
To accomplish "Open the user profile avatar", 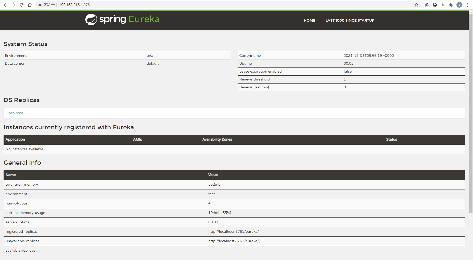I will (x=459, y=5).
